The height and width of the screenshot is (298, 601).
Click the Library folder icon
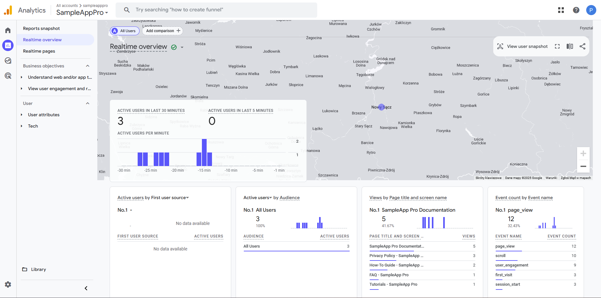[25, 269]
